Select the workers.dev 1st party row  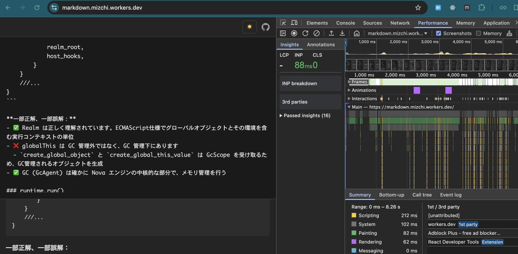[472, 224]
